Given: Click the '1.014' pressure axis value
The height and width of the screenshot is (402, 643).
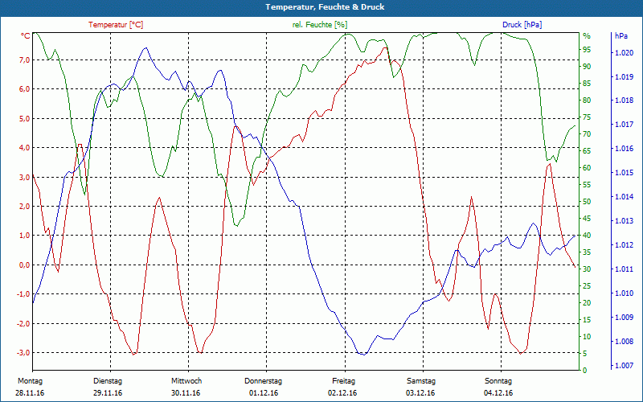Looking at the screenshot, I should [624, 197].
